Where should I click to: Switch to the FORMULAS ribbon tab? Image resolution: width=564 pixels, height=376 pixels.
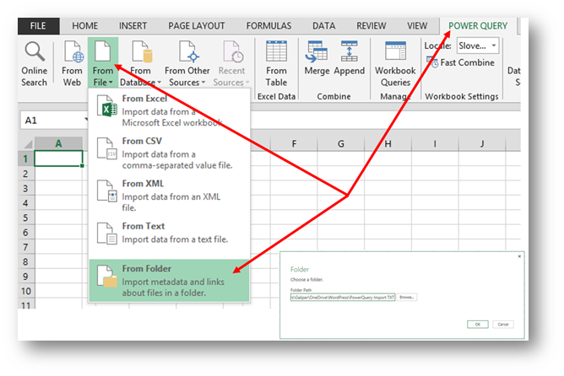click(x=268, y=26)
